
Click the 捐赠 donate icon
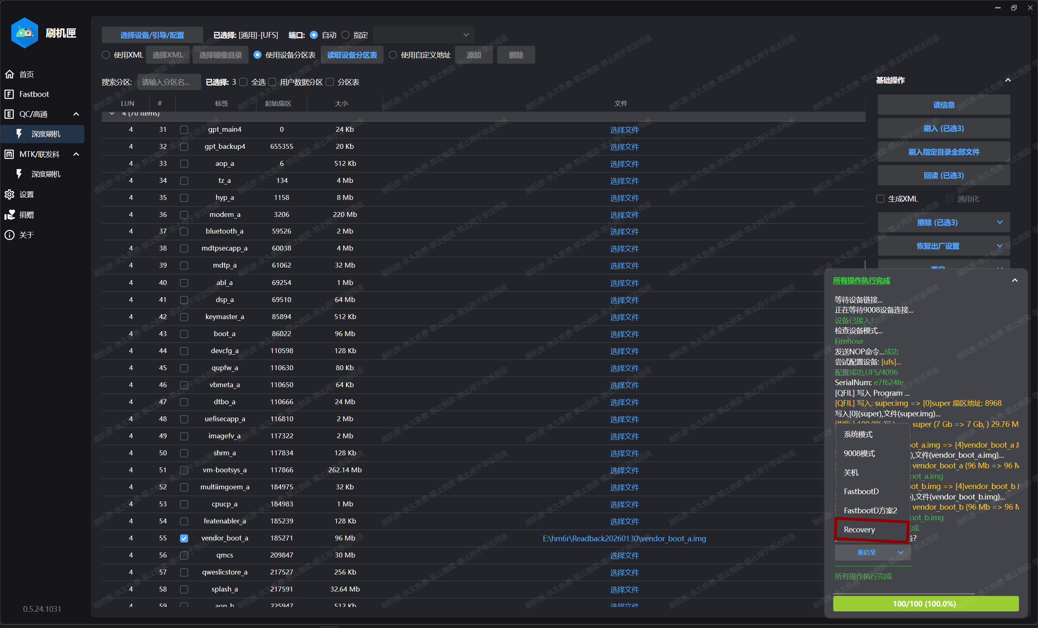pyautogui.click(x=9, y=215)
